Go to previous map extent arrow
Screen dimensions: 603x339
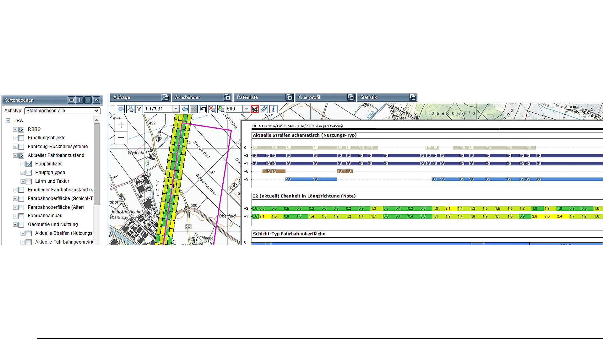pyautogui.click(x=185, y=109)
